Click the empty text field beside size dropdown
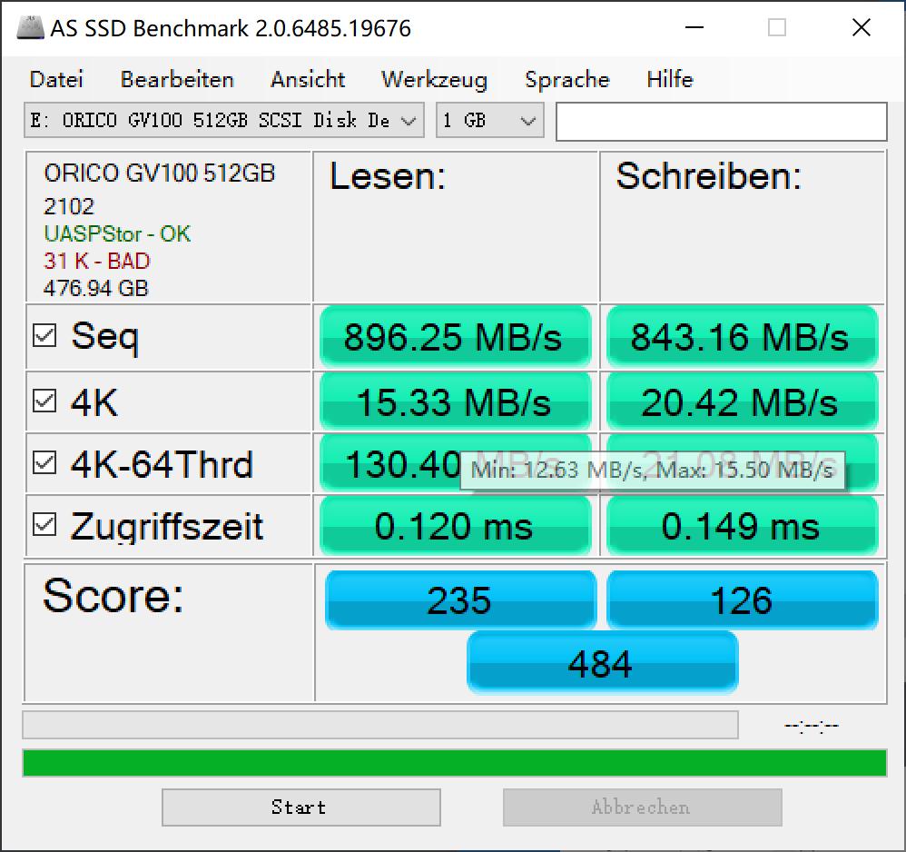Screen dimensions: 906x852 click(x=721, y=122)
